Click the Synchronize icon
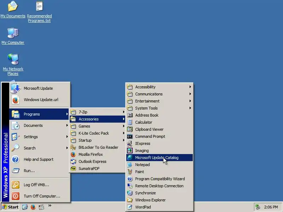The width and height of the screenshot is (283, 212). pos(130,193)
